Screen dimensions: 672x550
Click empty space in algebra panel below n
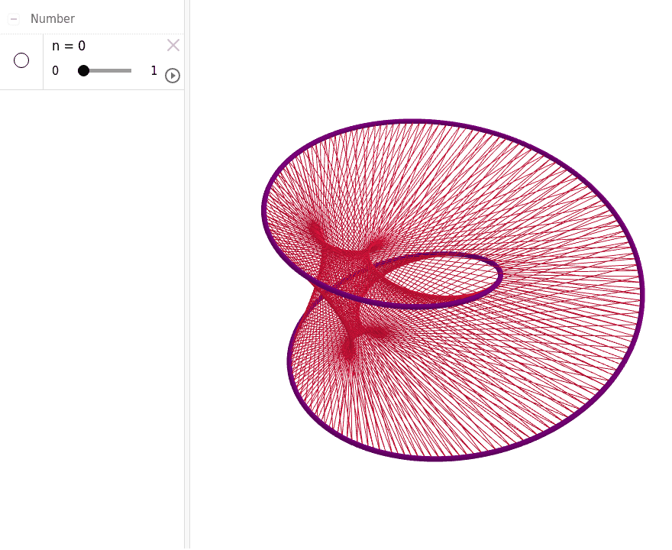pyautogui.click(x=92, y=306)
